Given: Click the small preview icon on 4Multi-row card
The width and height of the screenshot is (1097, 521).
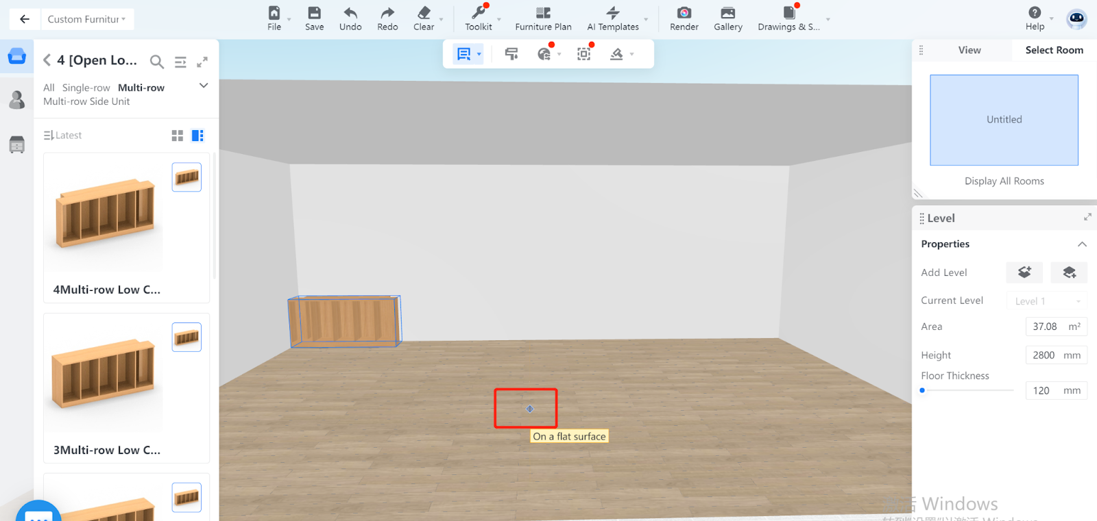Looking at the screenshot, I should coord(186,177).
